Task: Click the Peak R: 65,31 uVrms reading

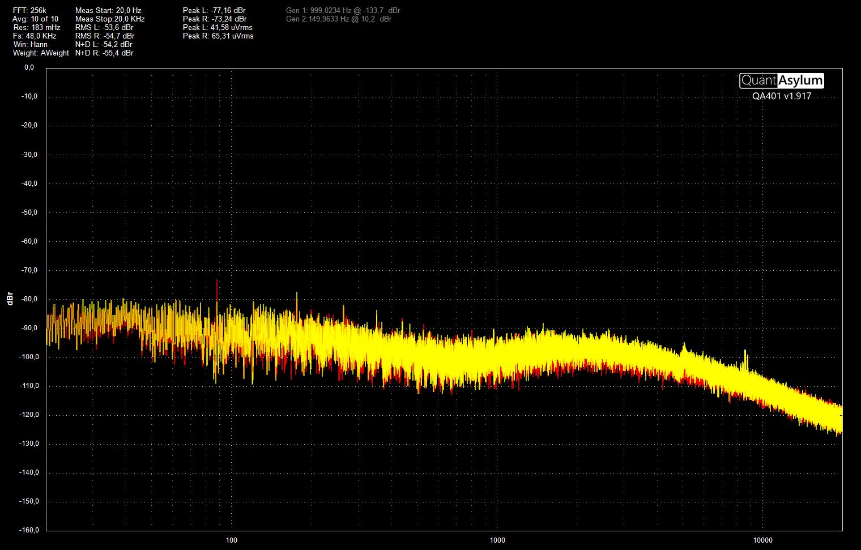Action: [x=218, y=36]
